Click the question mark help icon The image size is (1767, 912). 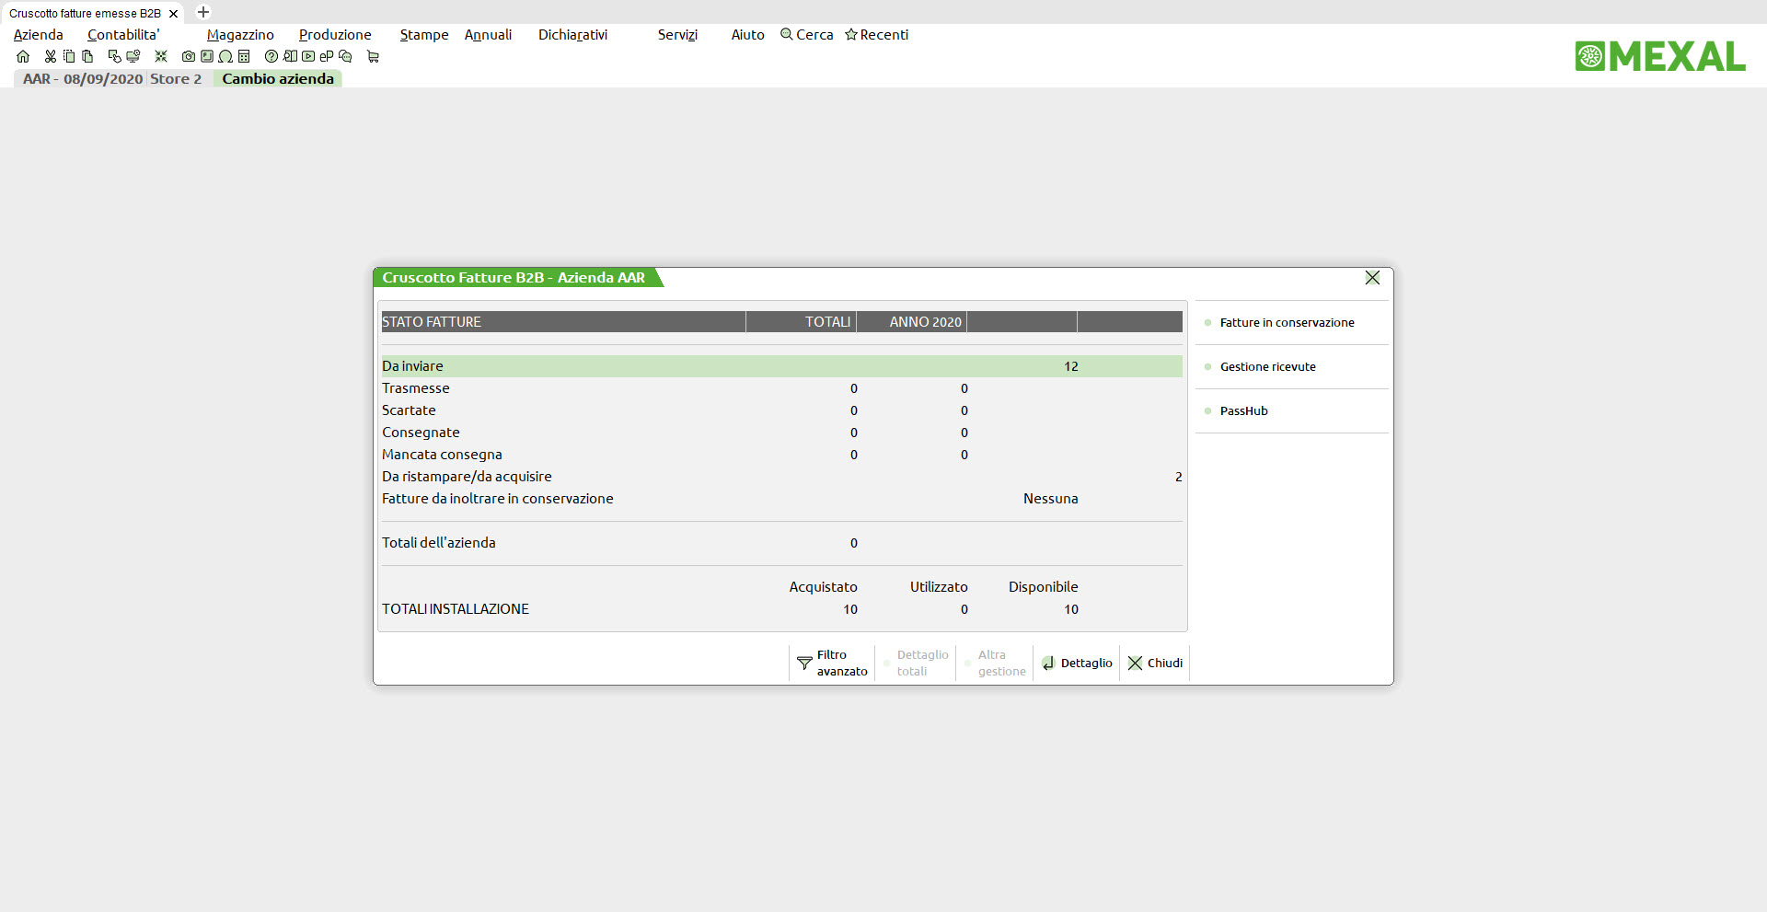[271, 57]
